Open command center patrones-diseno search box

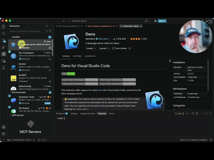tap(107, 21)
